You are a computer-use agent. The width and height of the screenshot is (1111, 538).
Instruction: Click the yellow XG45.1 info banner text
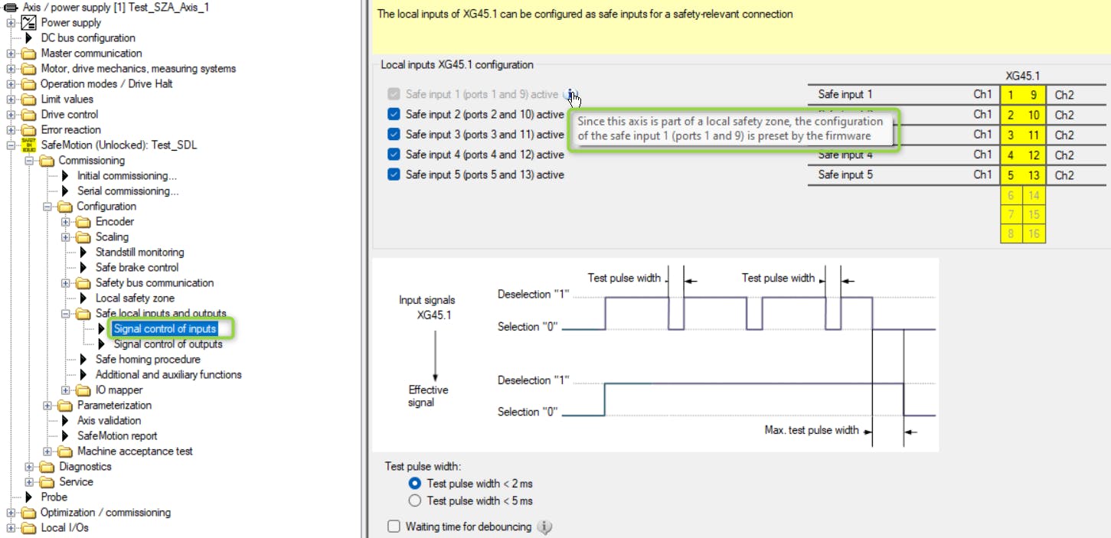pos(585,14)
